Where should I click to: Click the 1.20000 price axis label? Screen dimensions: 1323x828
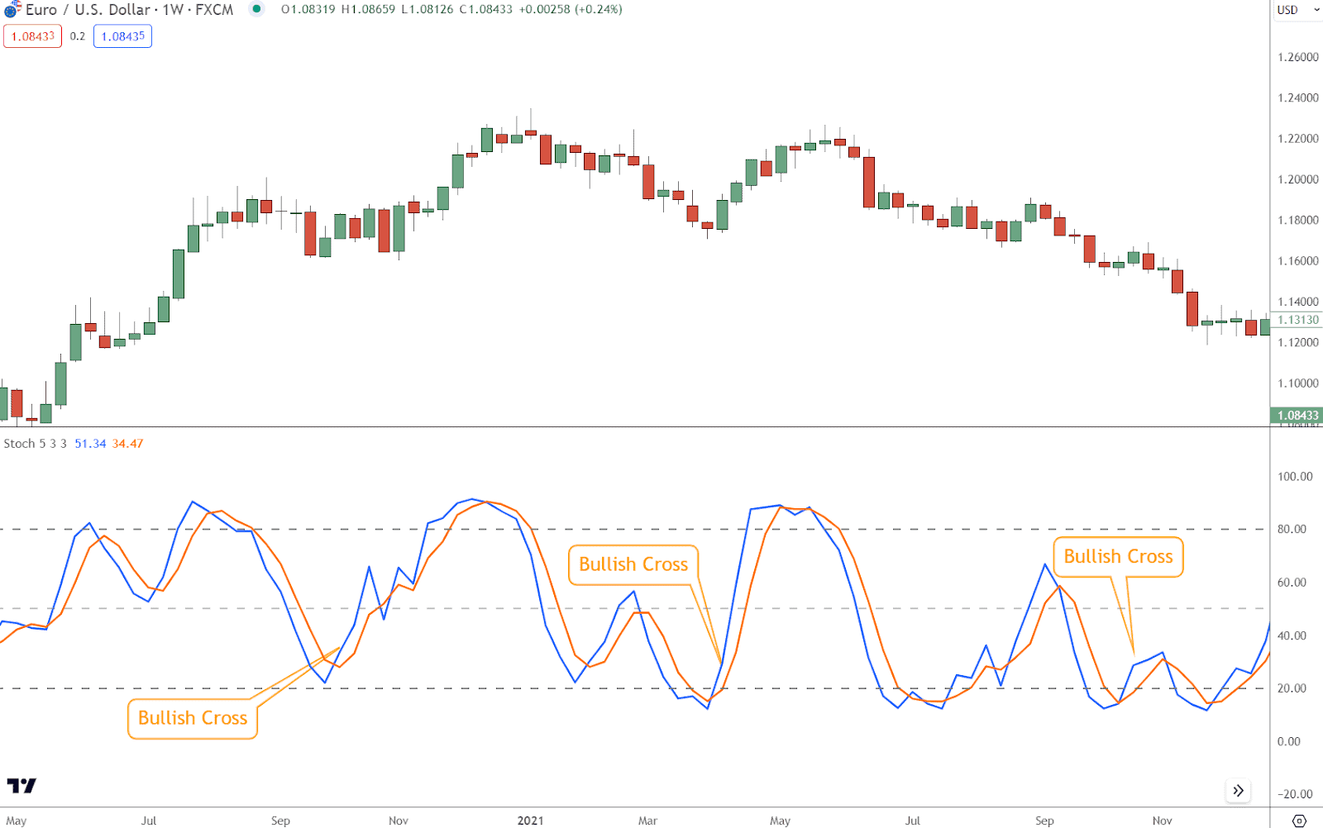pos(1297,179)
